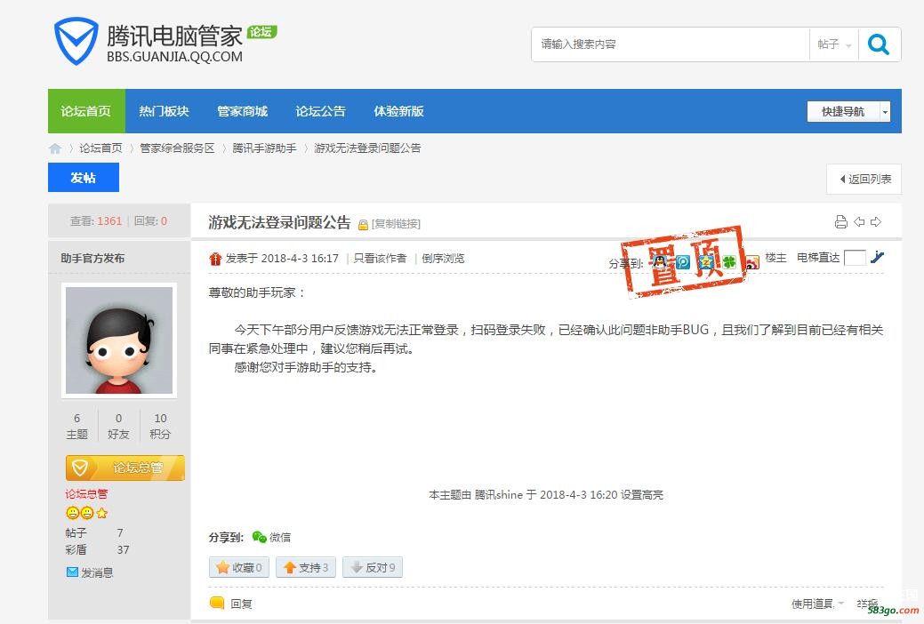Share to Pengyou green clover icon
This screenshot has height=624, width=924.
point(729,261)
